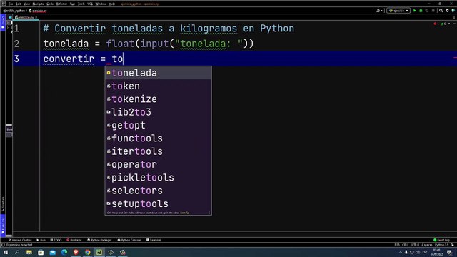Open the user account dropdown icon
This screenshot has width=457, height=257.
click(379, 11)
